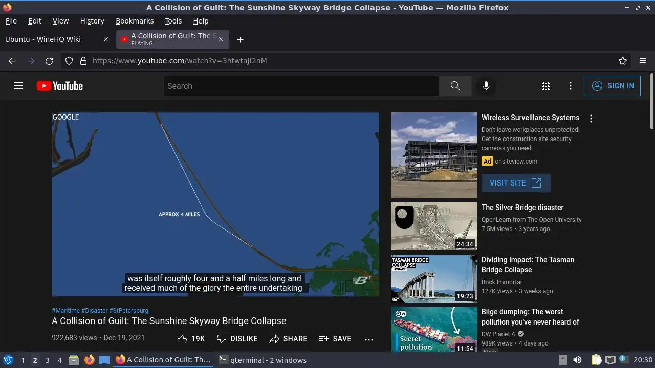Launch file manager from the panel
655x368 pixels.
[x=74, y=360]
